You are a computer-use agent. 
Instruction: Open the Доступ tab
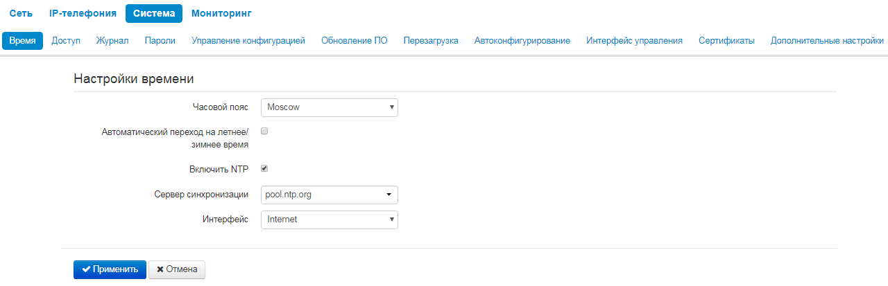click(66, 41)
